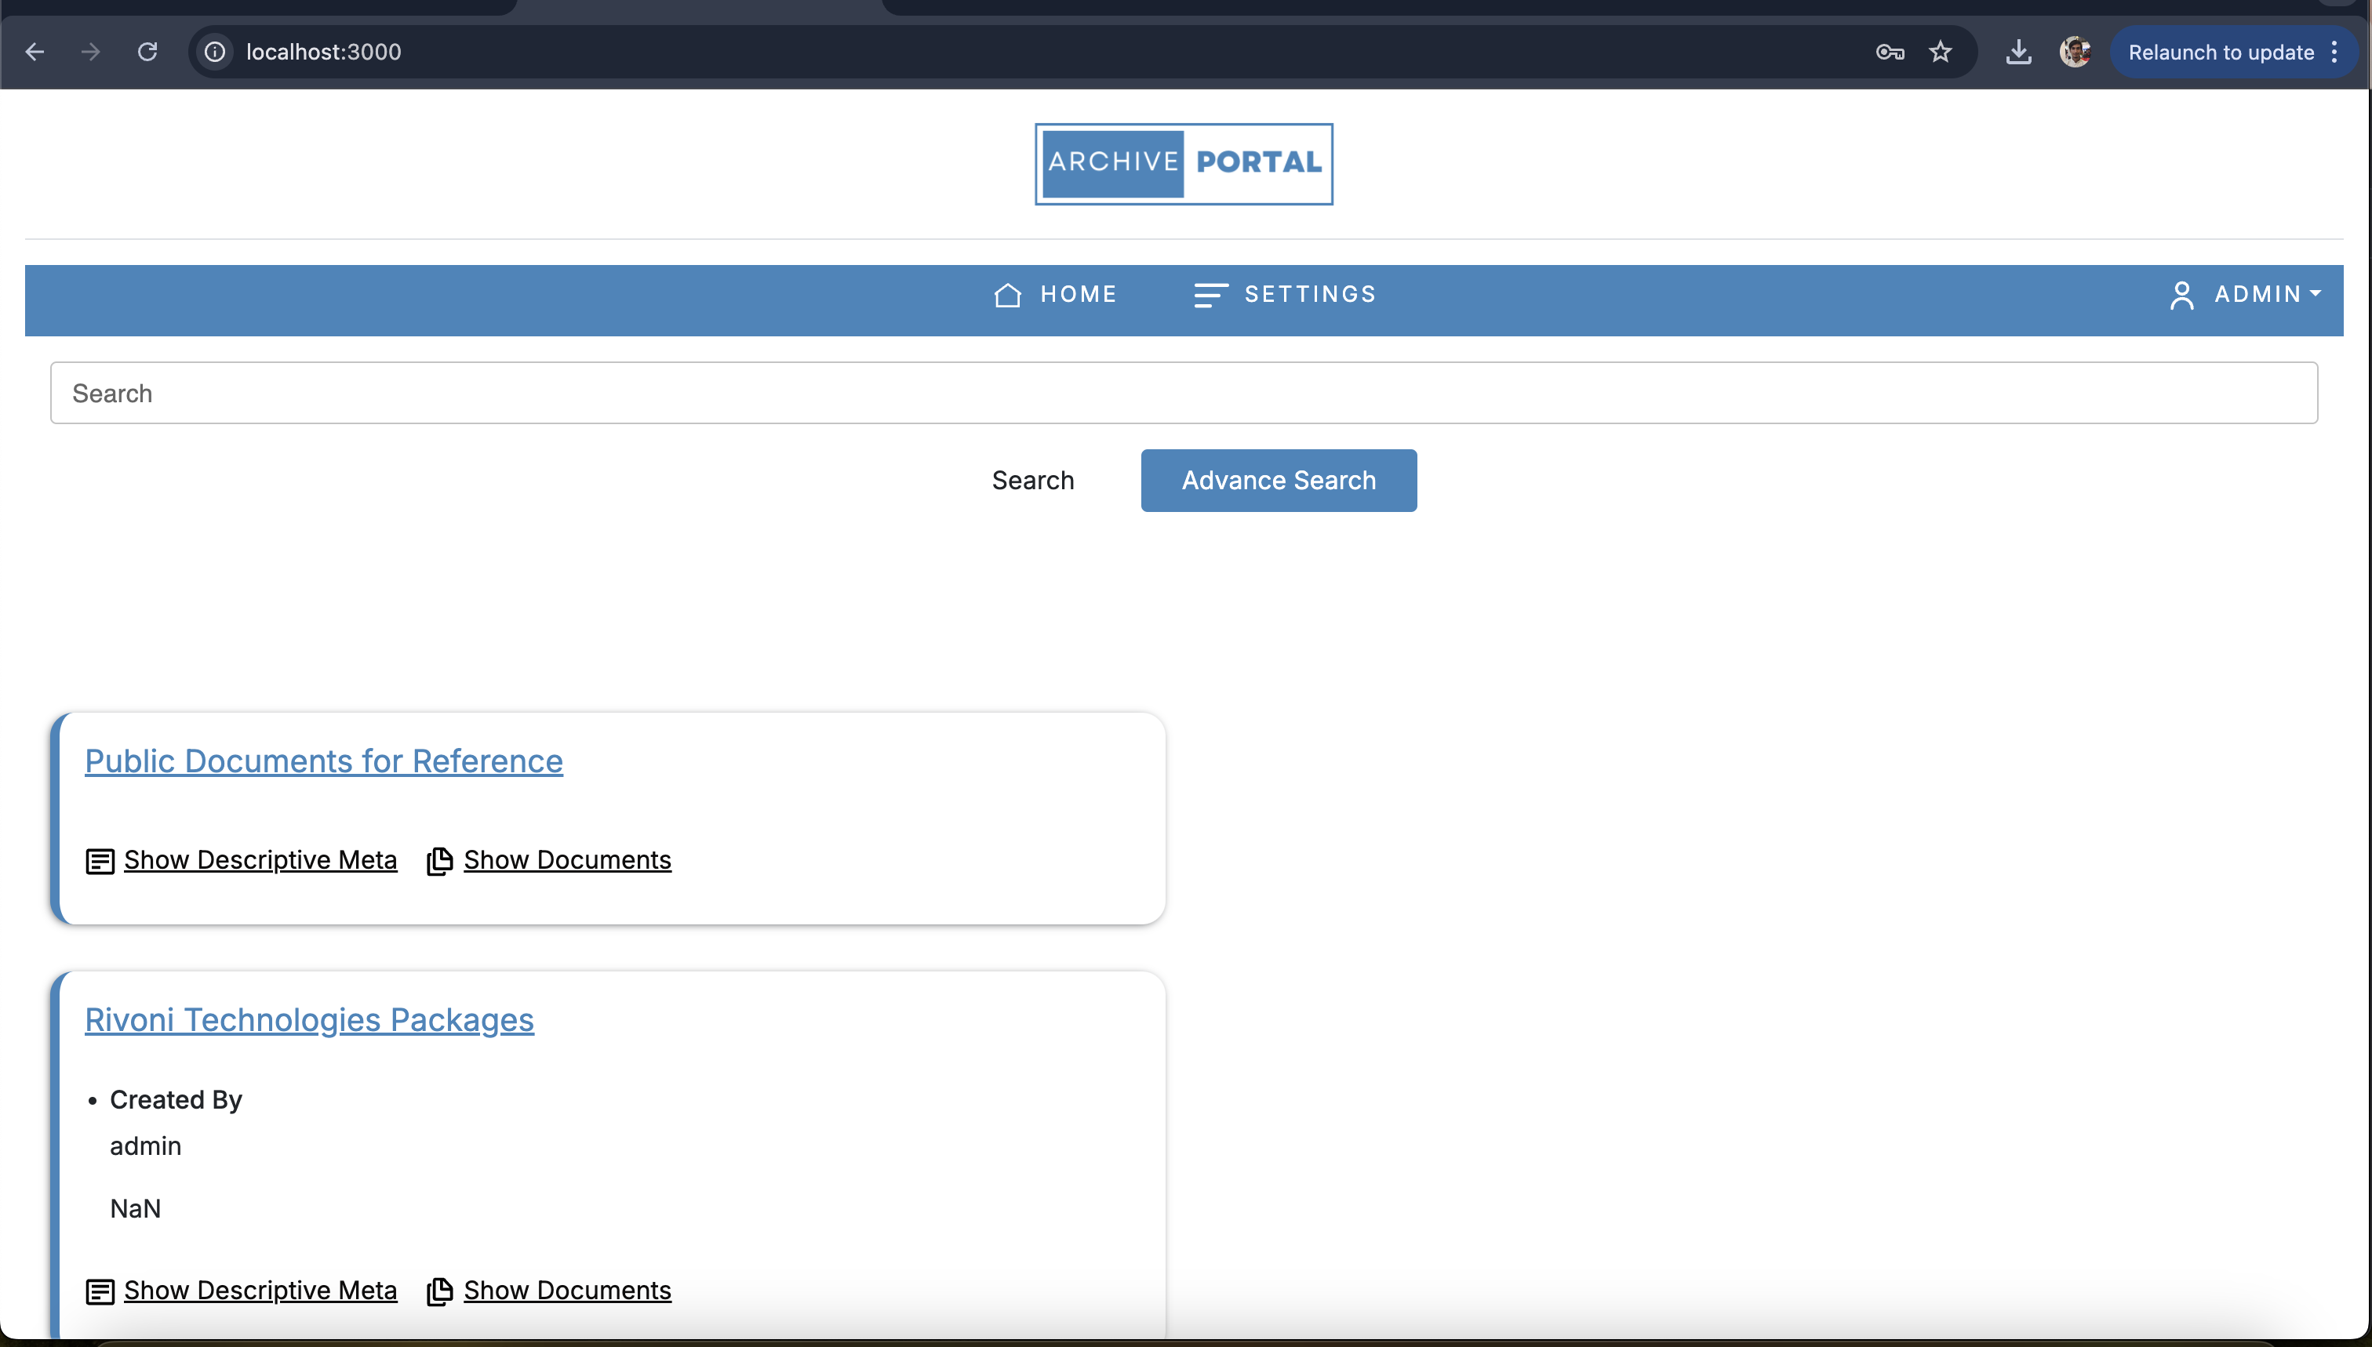Viewport: 2372px width, 1347px height.
Task: Open saved passwords key icon
Action: click(1890, 52)
